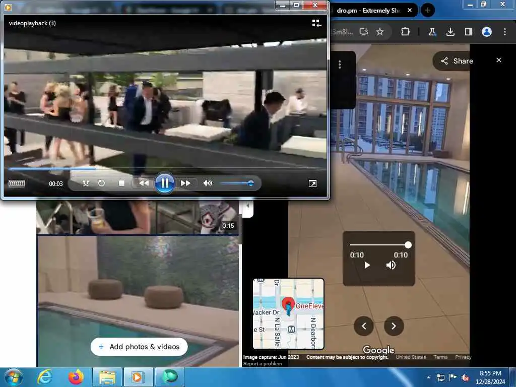Viewport: 516px width, 387px height.
Task: Toggle repeat in Media Player
Action: (101, 183)
